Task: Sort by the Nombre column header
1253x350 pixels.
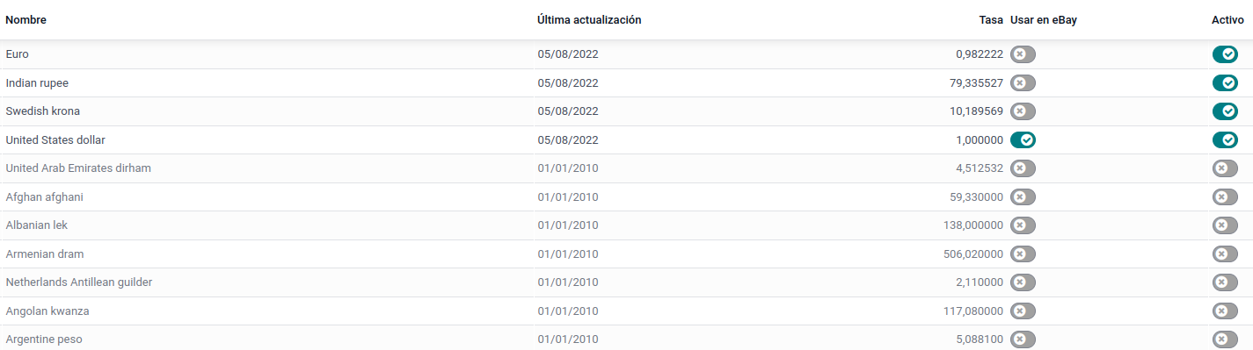Action: coord(26,19)
